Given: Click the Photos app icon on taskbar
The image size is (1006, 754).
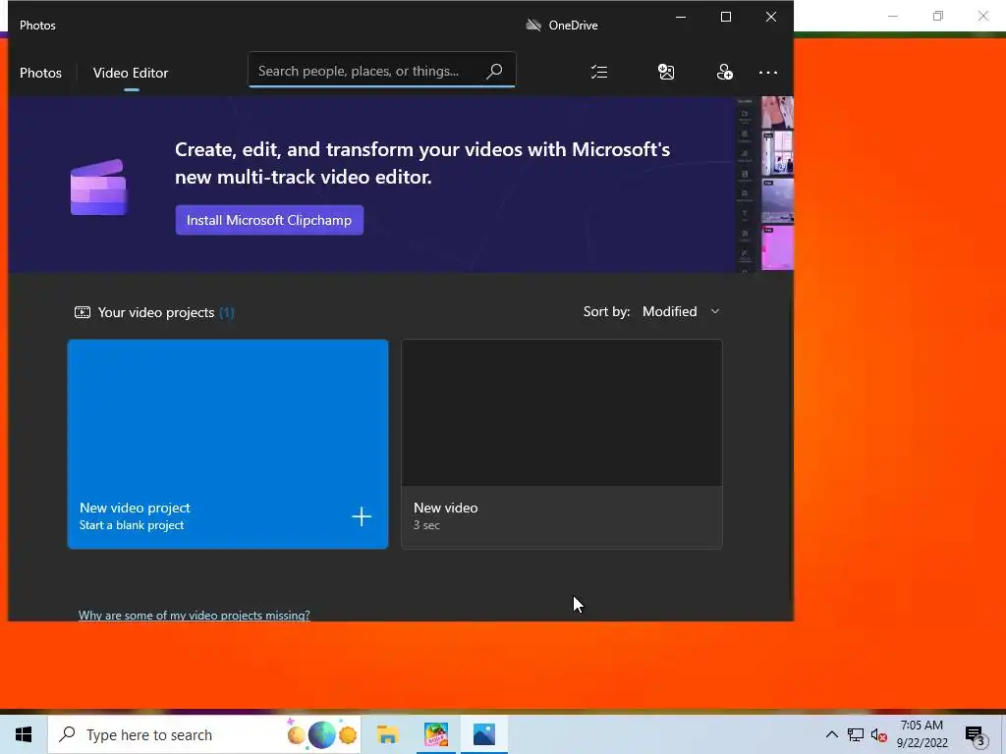Looking at the screenshot, I should (484, 734).
